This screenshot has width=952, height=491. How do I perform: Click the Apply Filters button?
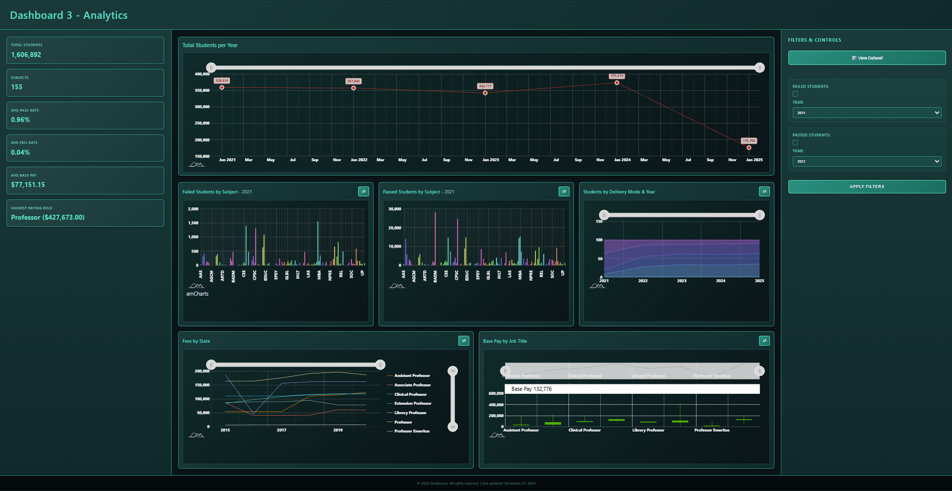[867, 186]
